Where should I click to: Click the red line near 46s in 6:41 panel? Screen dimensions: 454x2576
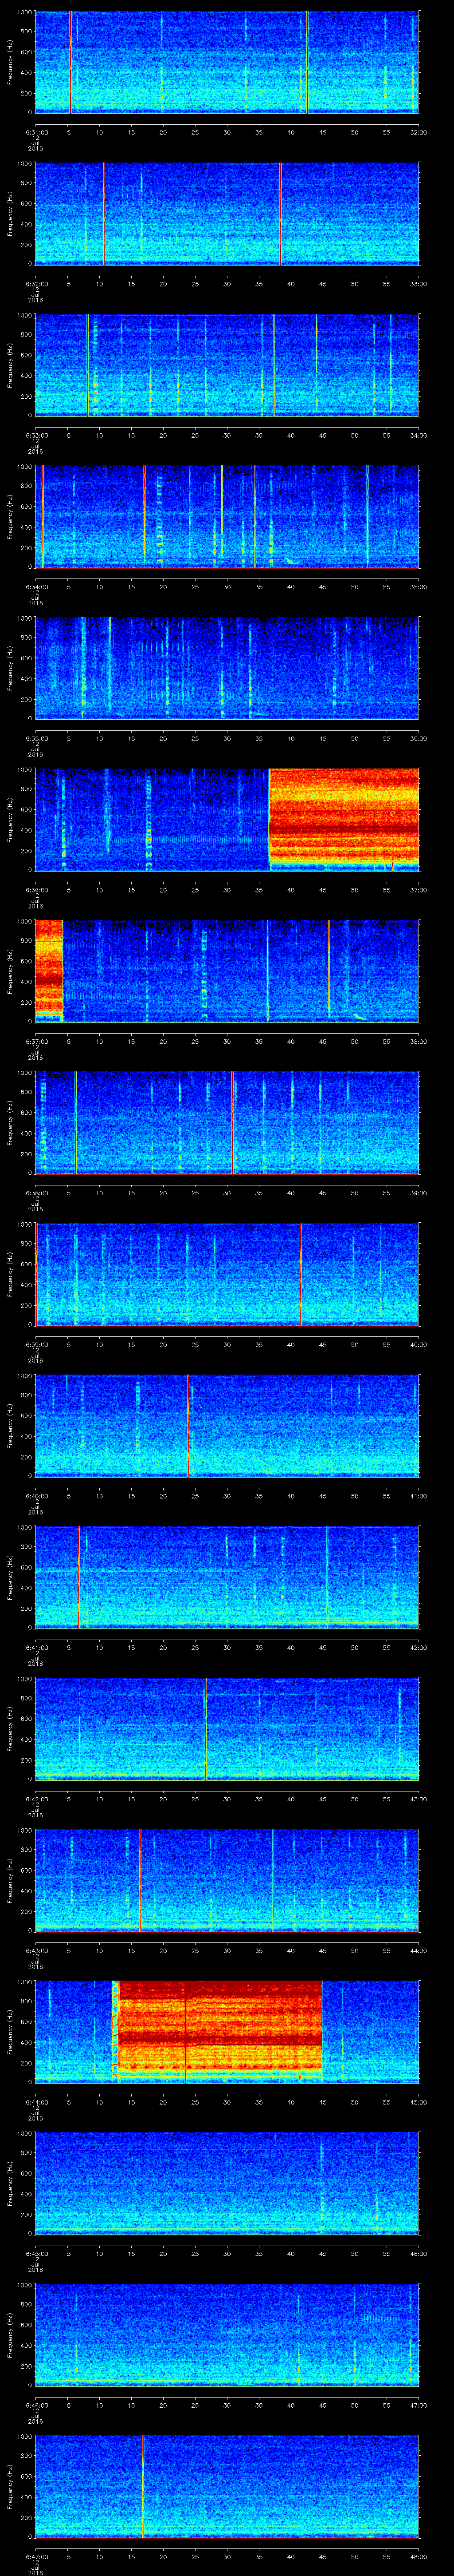tap(327, 1577)
